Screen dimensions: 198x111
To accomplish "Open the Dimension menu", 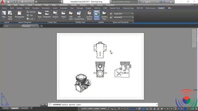I will [x=63, y=5].
